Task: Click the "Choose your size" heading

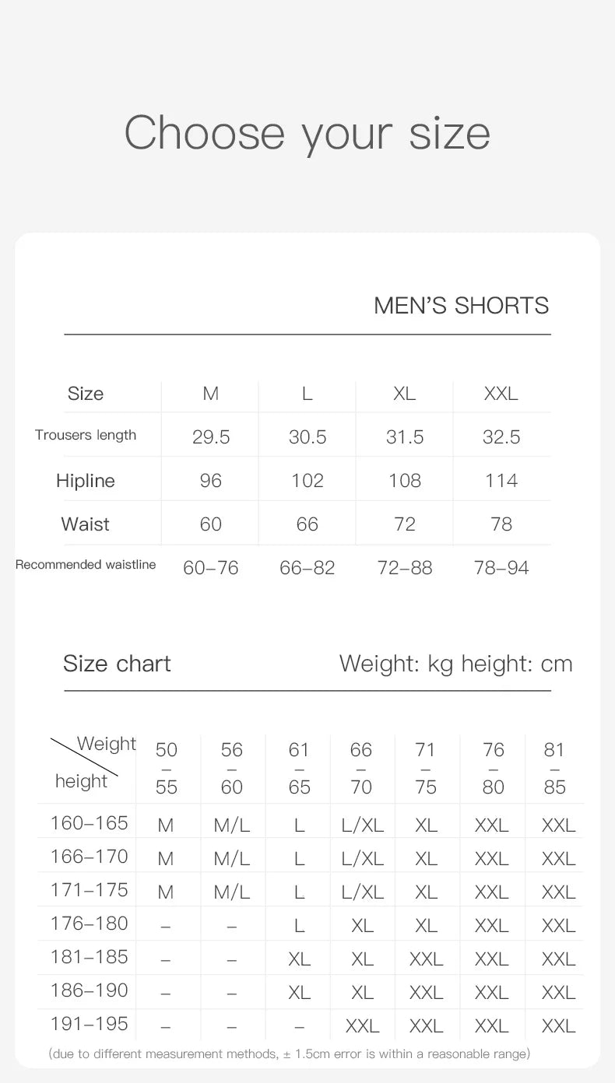Action: pos(307,133)
